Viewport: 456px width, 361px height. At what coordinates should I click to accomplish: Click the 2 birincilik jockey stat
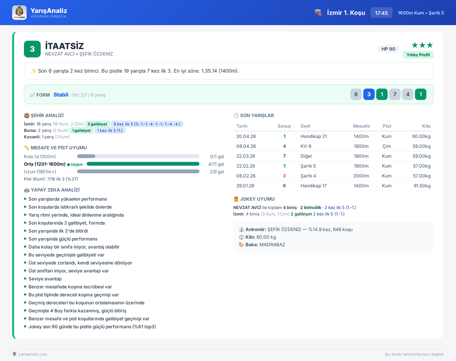(311, 207)
